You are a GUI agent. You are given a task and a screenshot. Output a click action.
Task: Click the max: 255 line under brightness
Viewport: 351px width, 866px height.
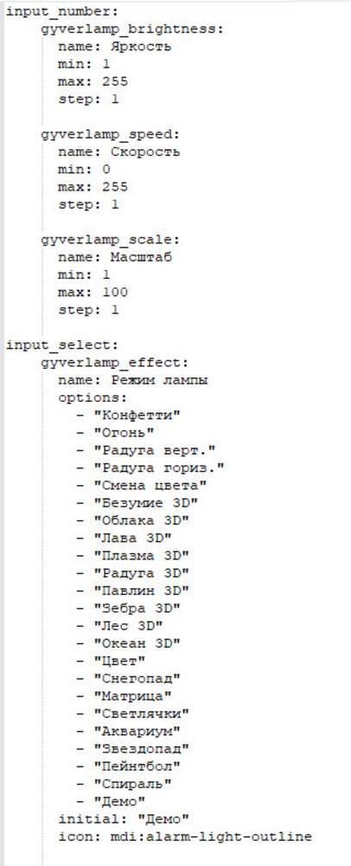point(93,81)
